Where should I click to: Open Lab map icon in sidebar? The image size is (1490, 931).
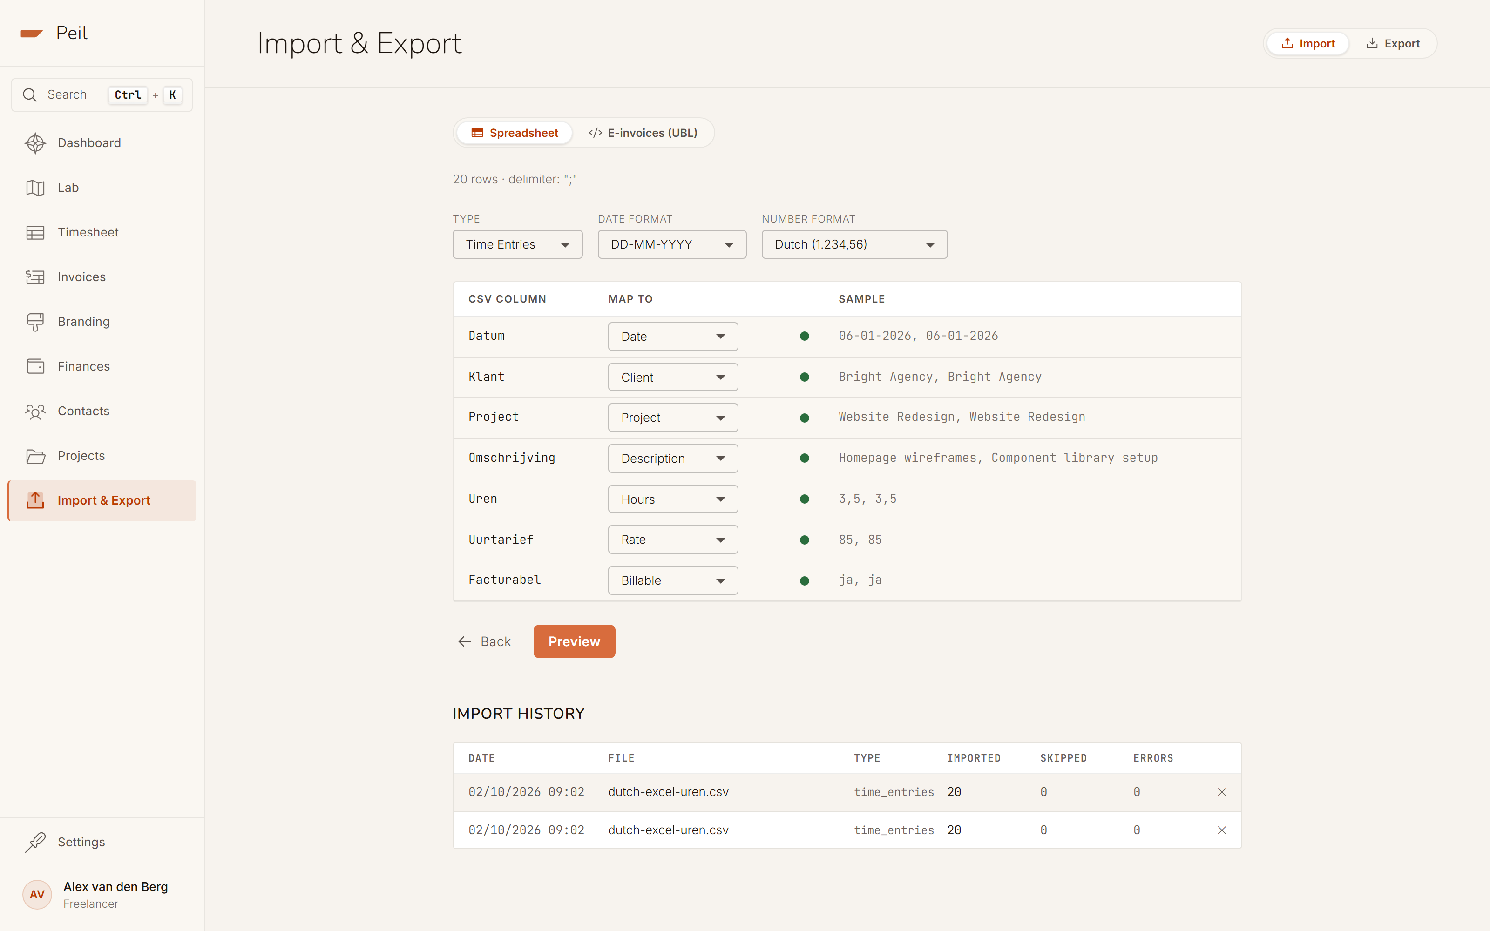(35, 188)
